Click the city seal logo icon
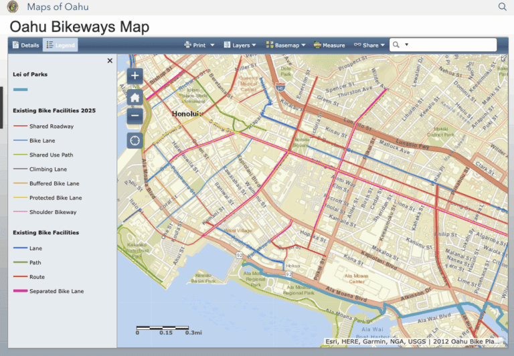 coord(13,7)
